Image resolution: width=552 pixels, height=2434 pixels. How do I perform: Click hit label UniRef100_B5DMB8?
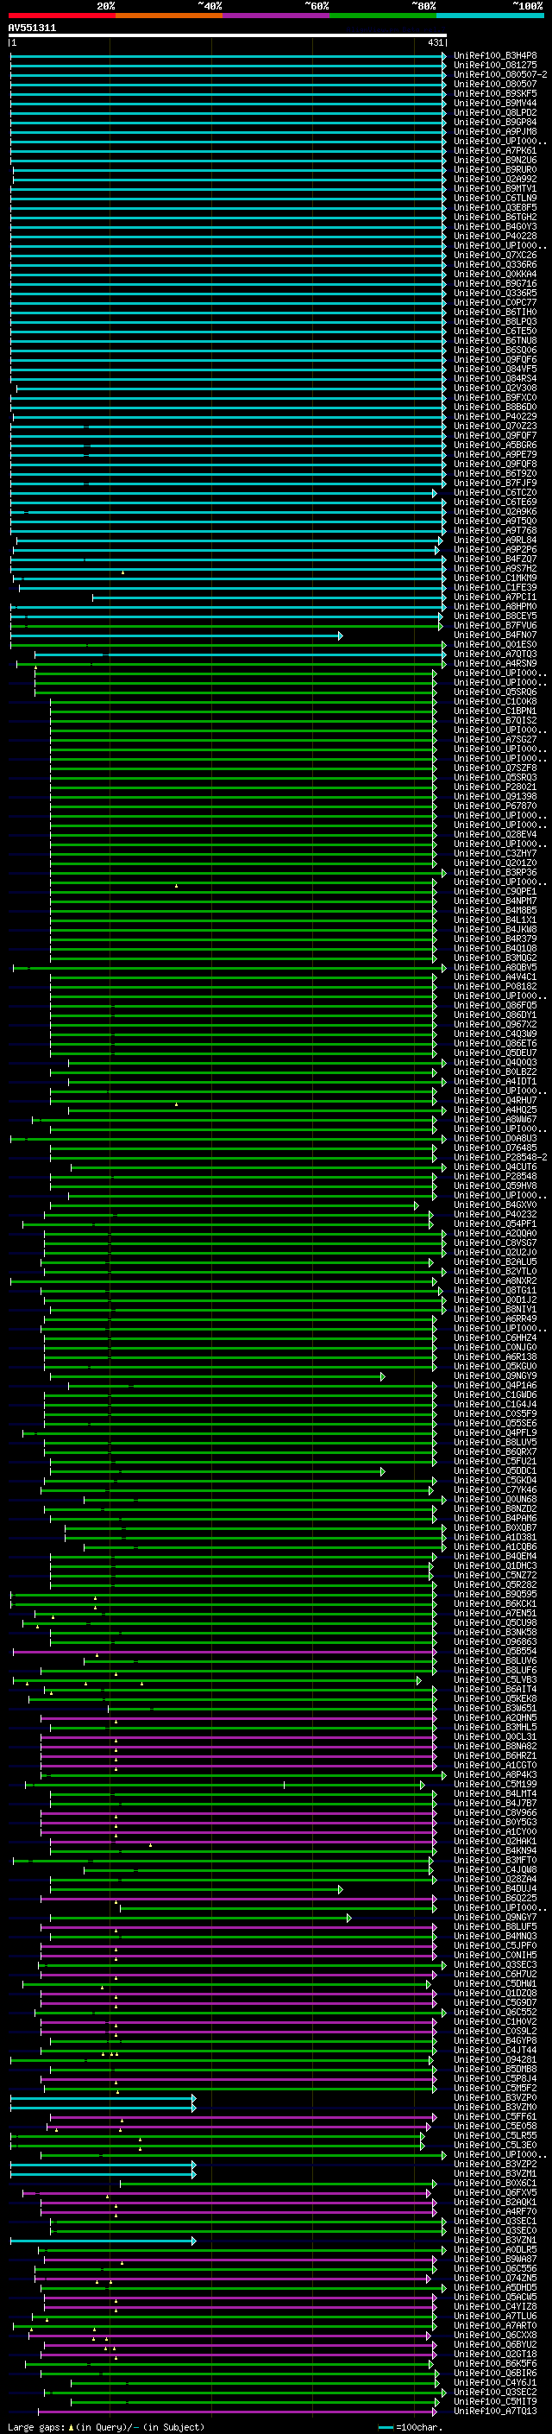click(x=495, y=2070)
